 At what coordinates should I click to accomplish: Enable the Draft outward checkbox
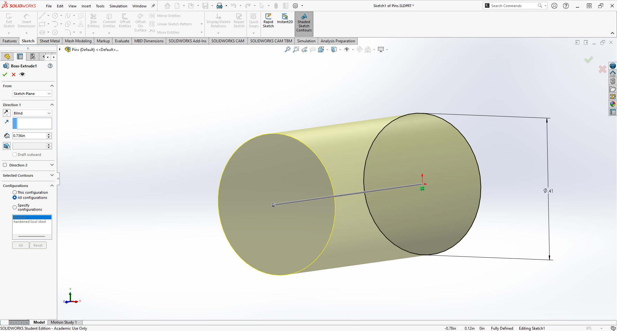(14, 155)
